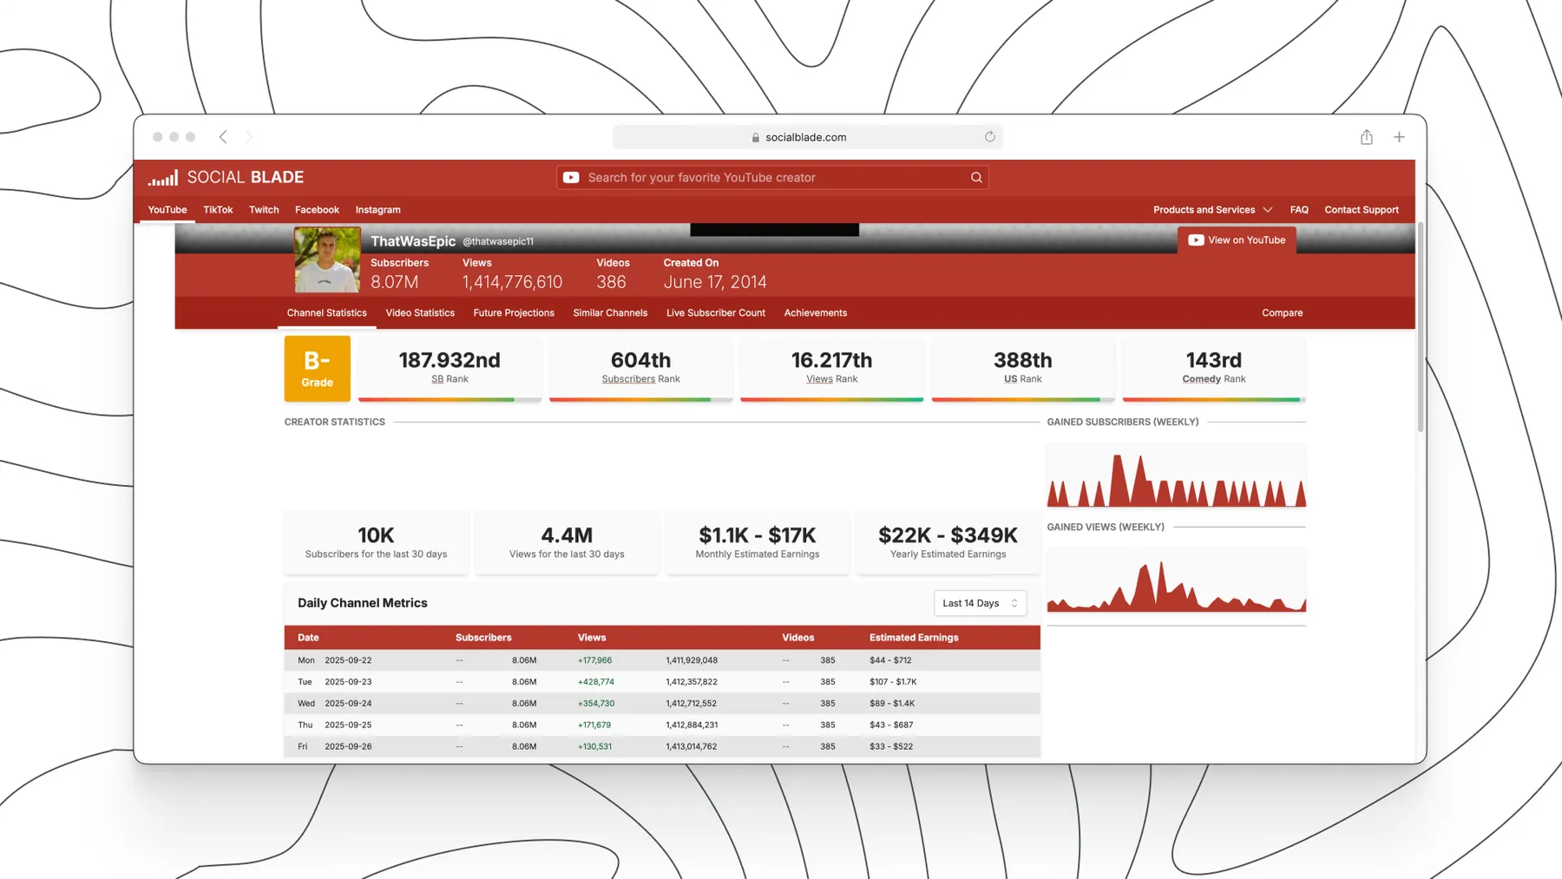The image size is (1562, 879).
Task: Click the YouTube creator search field
Action: pos(772,178)
